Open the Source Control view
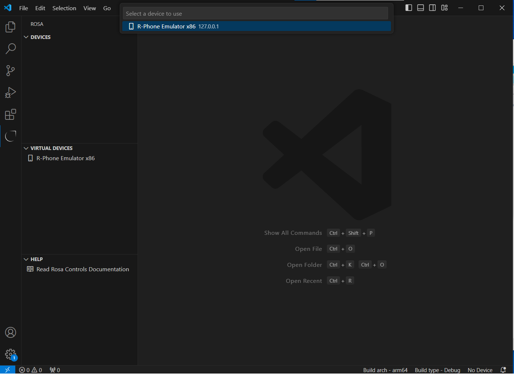 click(11, 71)
